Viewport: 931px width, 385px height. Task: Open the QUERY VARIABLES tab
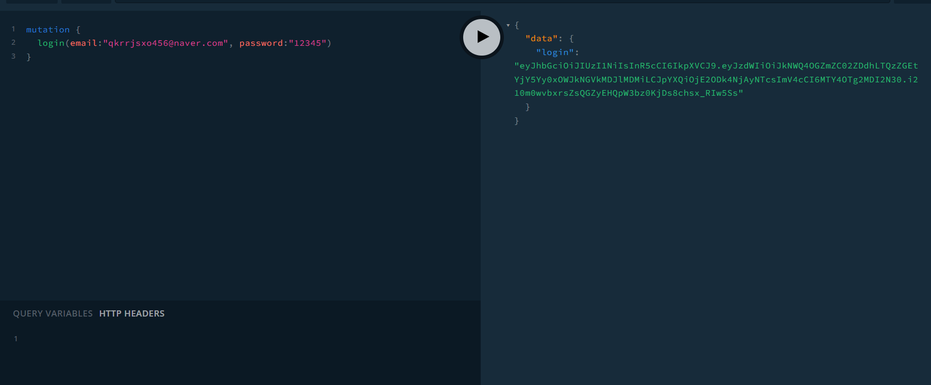[53, 313]
